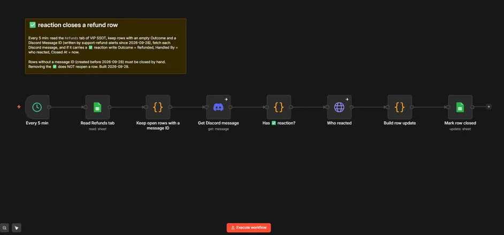This screenshot has height=235, width=504.
Task: Click output handle of Who reacted node
Action: [352, 107]
